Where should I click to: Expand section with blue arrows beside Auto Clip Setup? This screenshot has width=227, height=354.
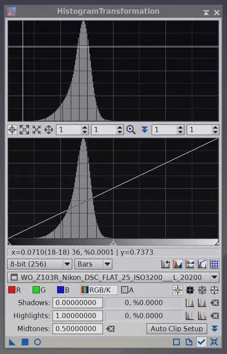tap(214, 328)
